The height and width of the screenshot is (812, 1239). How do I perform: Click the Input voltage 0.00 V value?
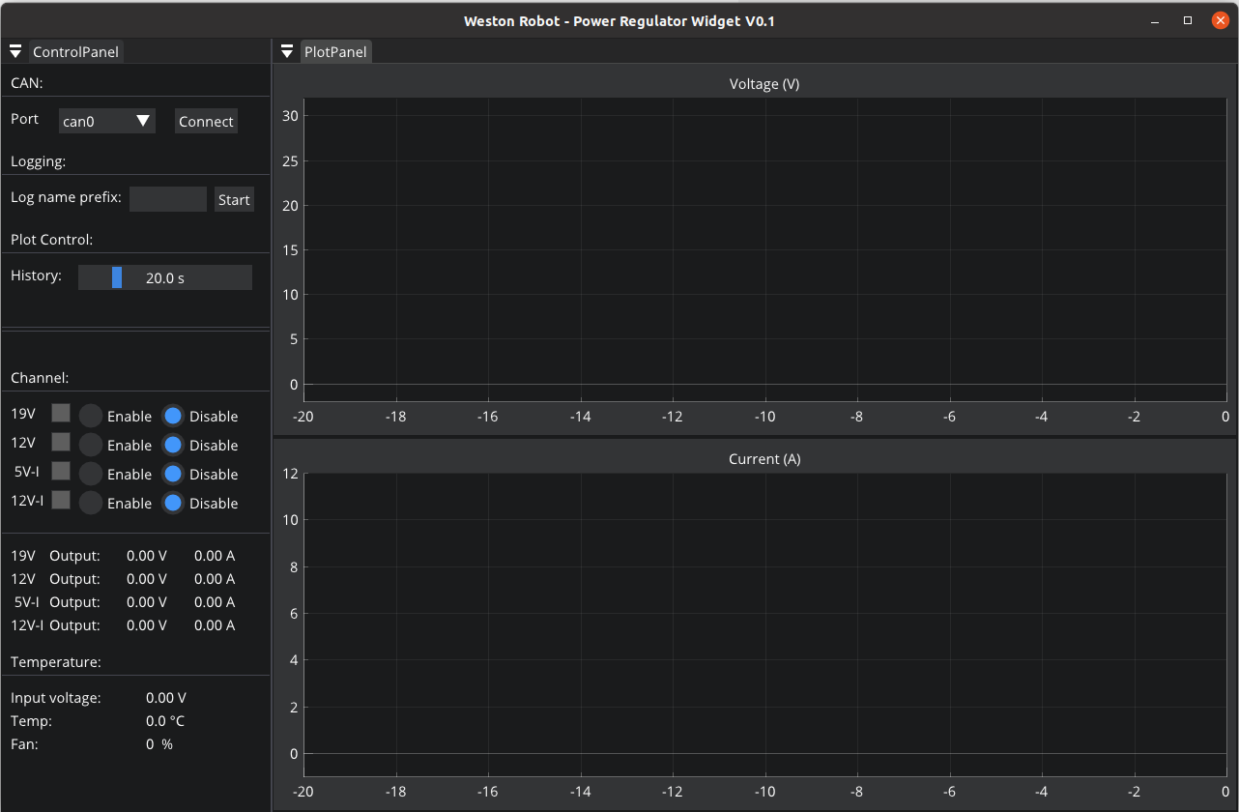[x=166, y=697]
